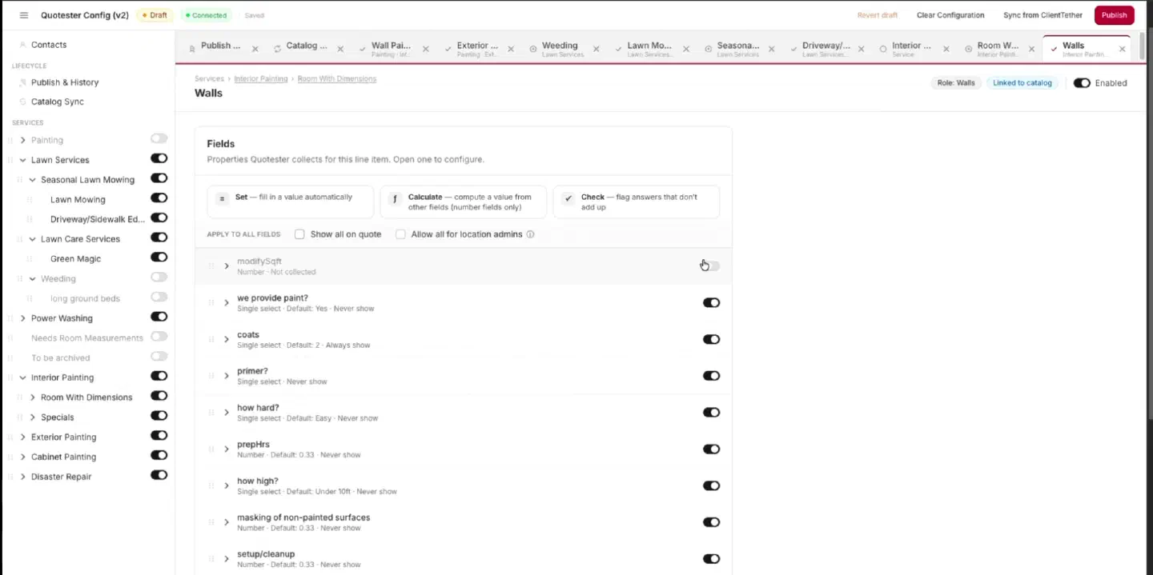Screen dimensions: 1153x575
Task: Disable the coats field toggle
Action: click(711, 339)
